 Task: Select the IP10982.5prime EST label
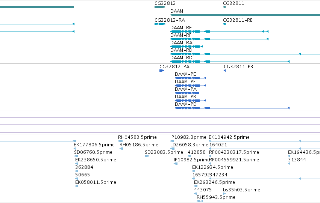(191, 160)
